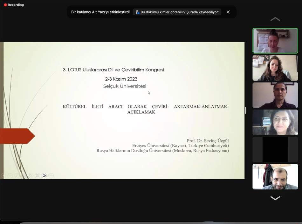Select video tile of woman in dark top
Viewport: 302px width, 224px height.
pos(275,95)
